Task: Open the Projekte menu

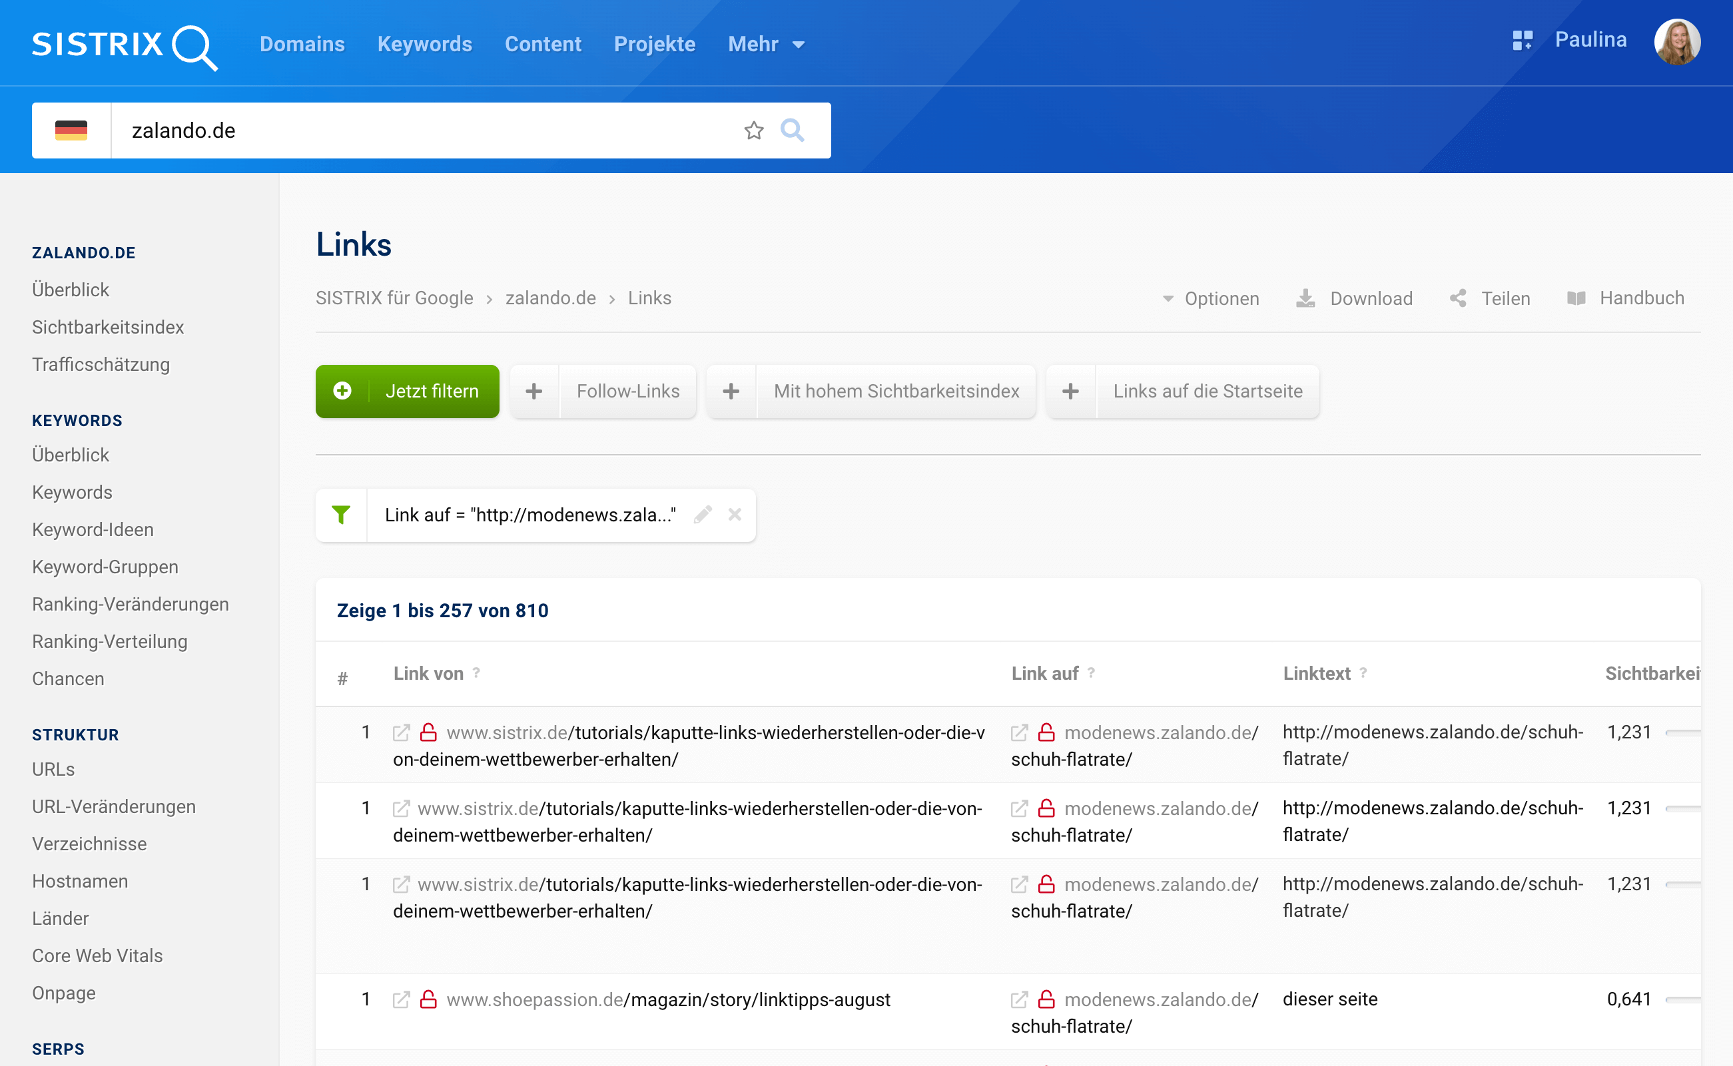Action: 654,44
